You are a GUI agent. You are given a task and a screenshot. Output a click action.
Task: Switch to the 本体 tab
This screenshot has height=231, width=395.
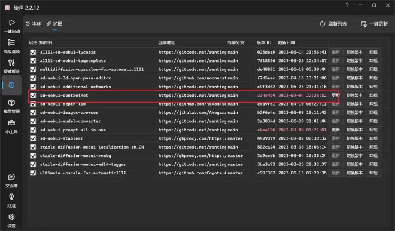coord(34,24)
